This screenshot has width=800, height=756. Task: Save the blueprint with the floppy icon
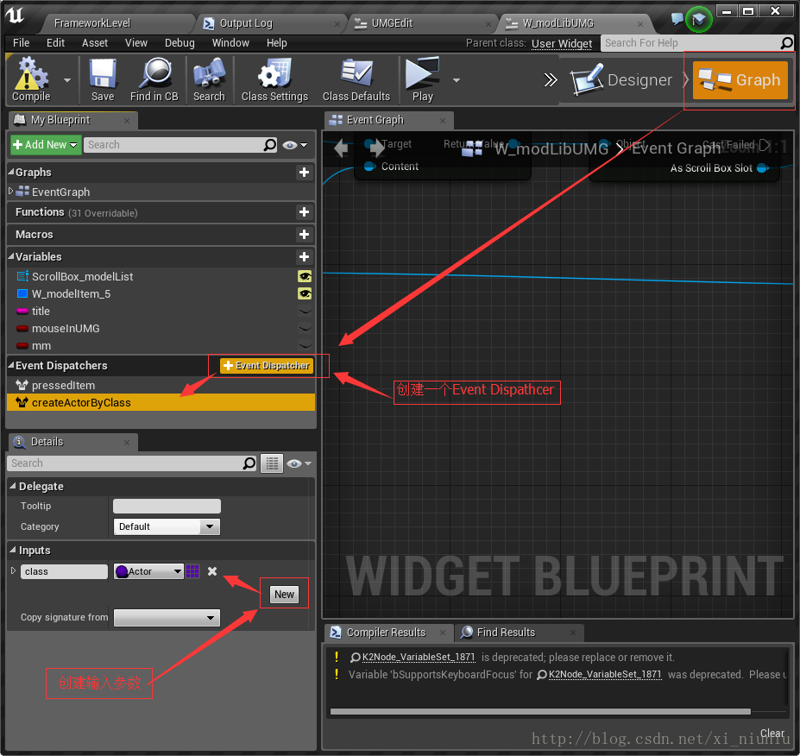103,80
